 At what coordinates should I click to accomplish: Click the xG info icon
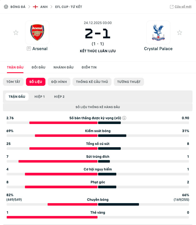[x=124, y=118]
